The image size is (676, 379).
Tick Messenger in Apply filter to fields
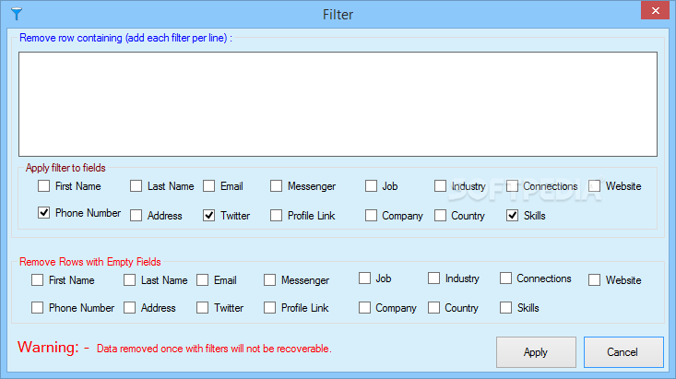pos(276,186)
